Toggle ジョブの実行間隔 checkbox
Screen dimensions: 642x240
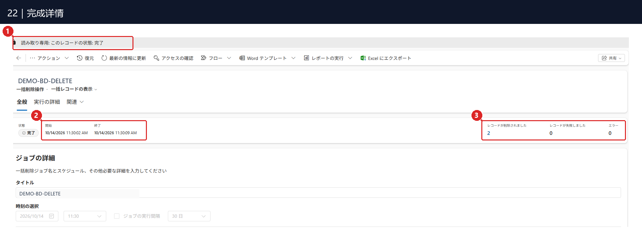click(x=117, y=216)
